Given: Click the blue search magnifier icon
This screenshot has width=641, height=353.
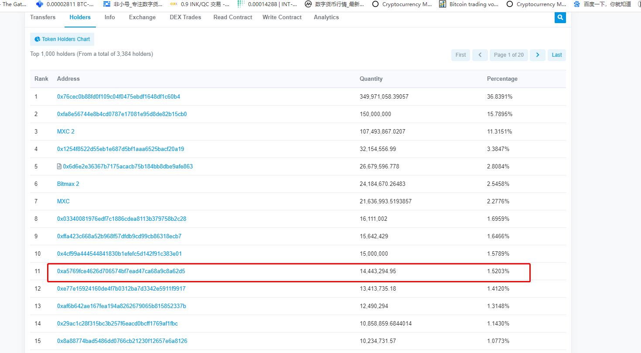Looking at the screenshot, I should click(x=560, y=17).
